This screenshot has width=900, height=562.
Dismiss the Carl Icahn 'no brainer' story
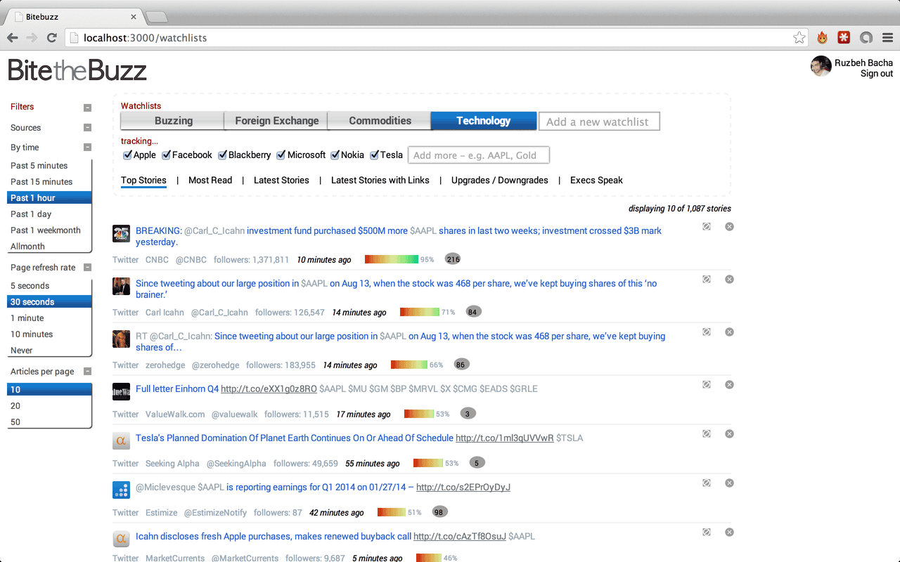coord(729,279)
